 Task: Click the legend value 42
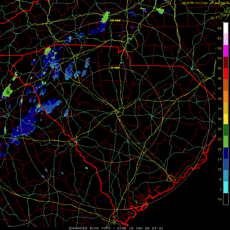coord(220,89)
